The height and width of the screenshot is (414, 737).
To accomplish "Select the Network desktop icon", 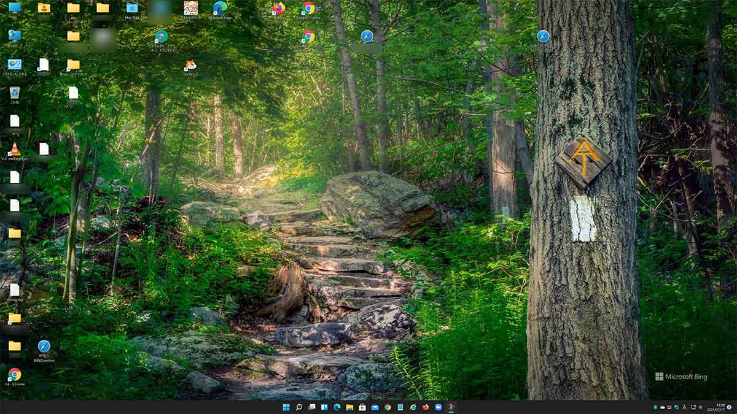I will pyautogui.click(x=15, y=36).
